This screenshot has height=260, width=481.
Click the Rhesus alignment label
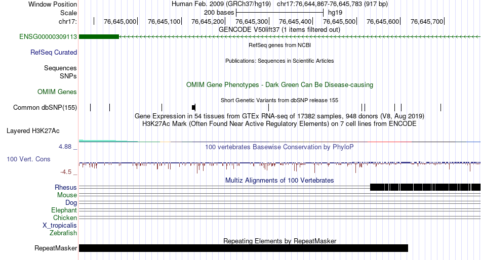pos(66,187)
